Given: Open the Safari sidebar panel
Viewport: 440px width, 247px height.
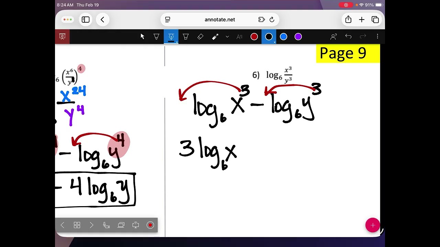Looking at the screenshot, I should (86, 20).
